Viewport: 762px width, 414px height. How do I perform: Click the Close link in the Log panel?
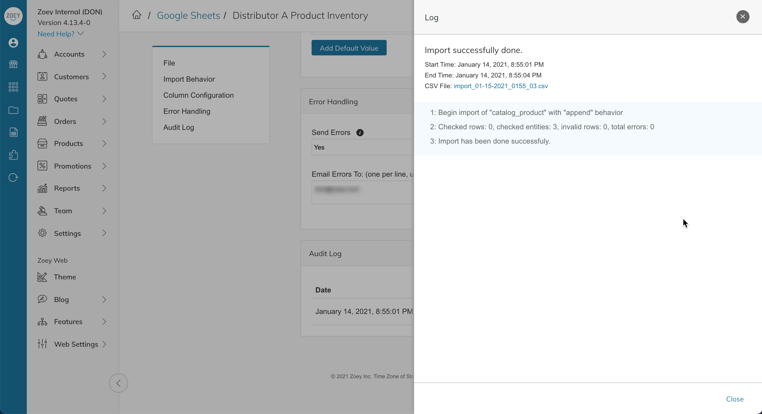[x=735, y=399]
